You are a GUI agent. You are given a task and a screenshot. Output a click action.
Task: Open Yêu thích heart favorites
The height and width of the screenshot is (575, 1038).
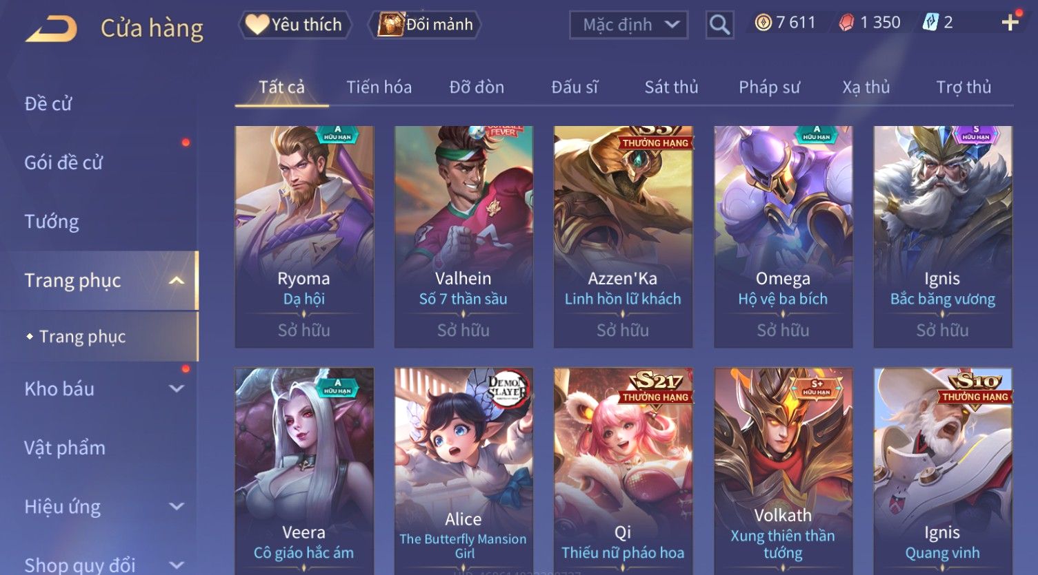click(x=295, y=25)
